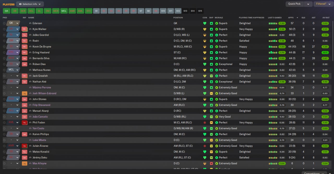Toggle the picked check circle for Matheus Nunes
The height and width of the screenshot is (174, 334).
[x=4, y=70]
